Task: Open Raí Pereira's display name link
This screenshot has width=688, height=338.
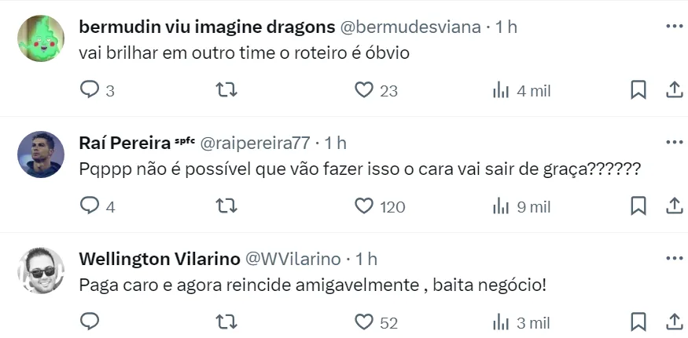Action: (124, 143)
